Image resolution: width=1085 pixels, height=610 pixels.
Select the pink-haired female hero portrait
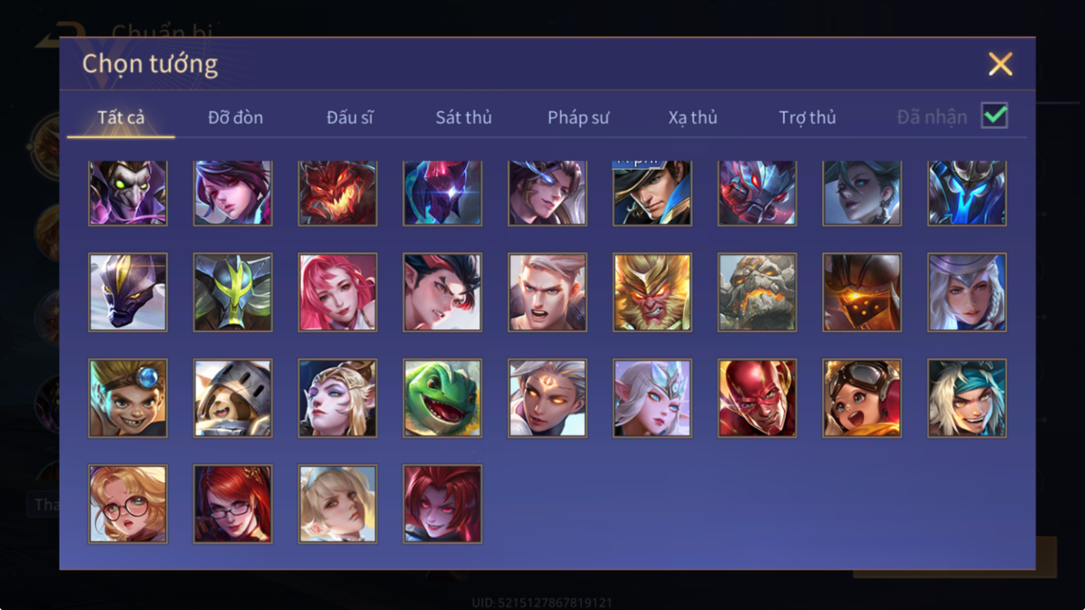338,292
